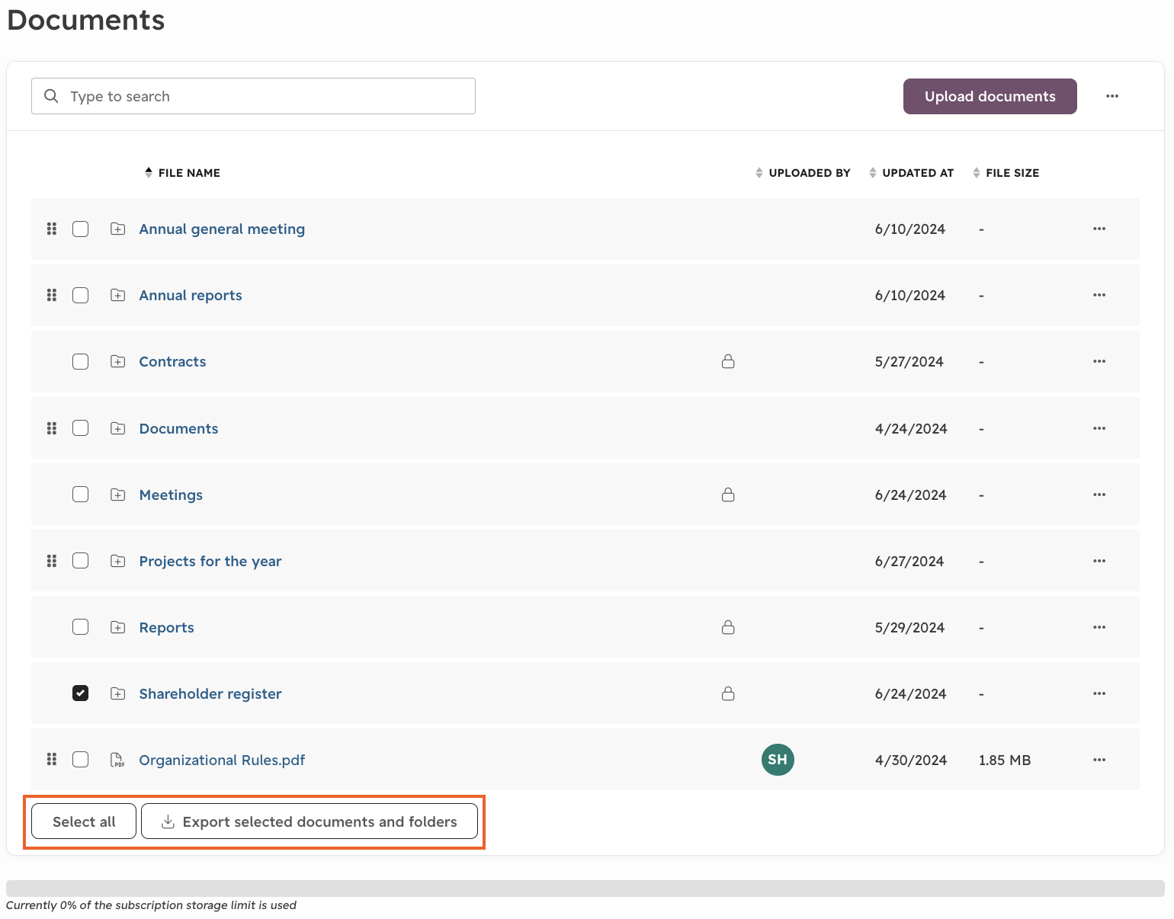The height and width of the screenshot is (919, 1174).
Task: Sort by Uploaded By column header
Action: pos(802,173)
